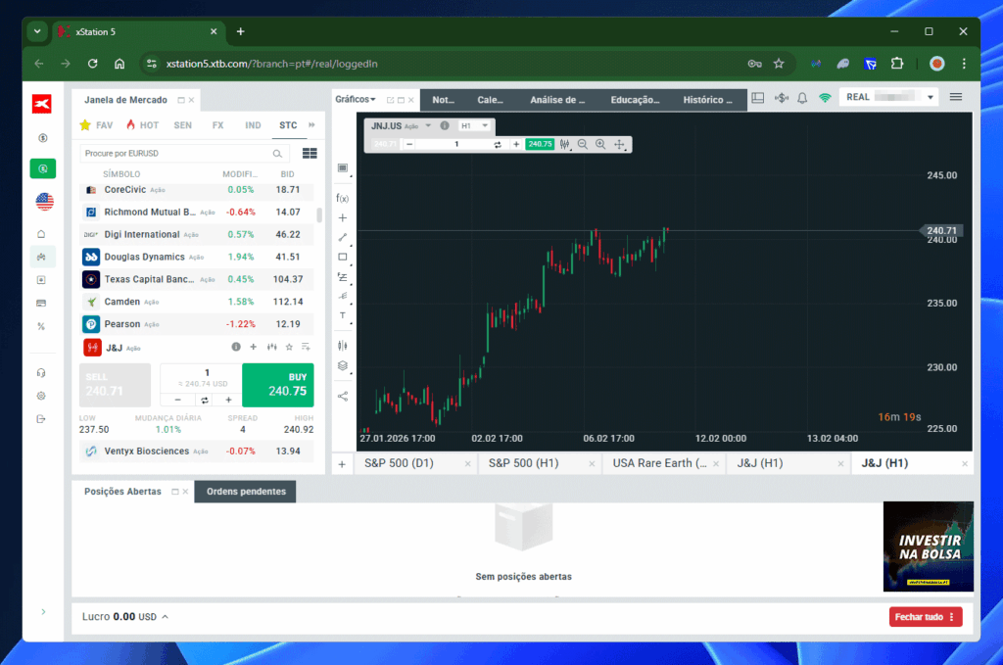1003x665 pixels.
Task: Click the JNJ.US info icon on chart
Action: (x=445, y=126)
